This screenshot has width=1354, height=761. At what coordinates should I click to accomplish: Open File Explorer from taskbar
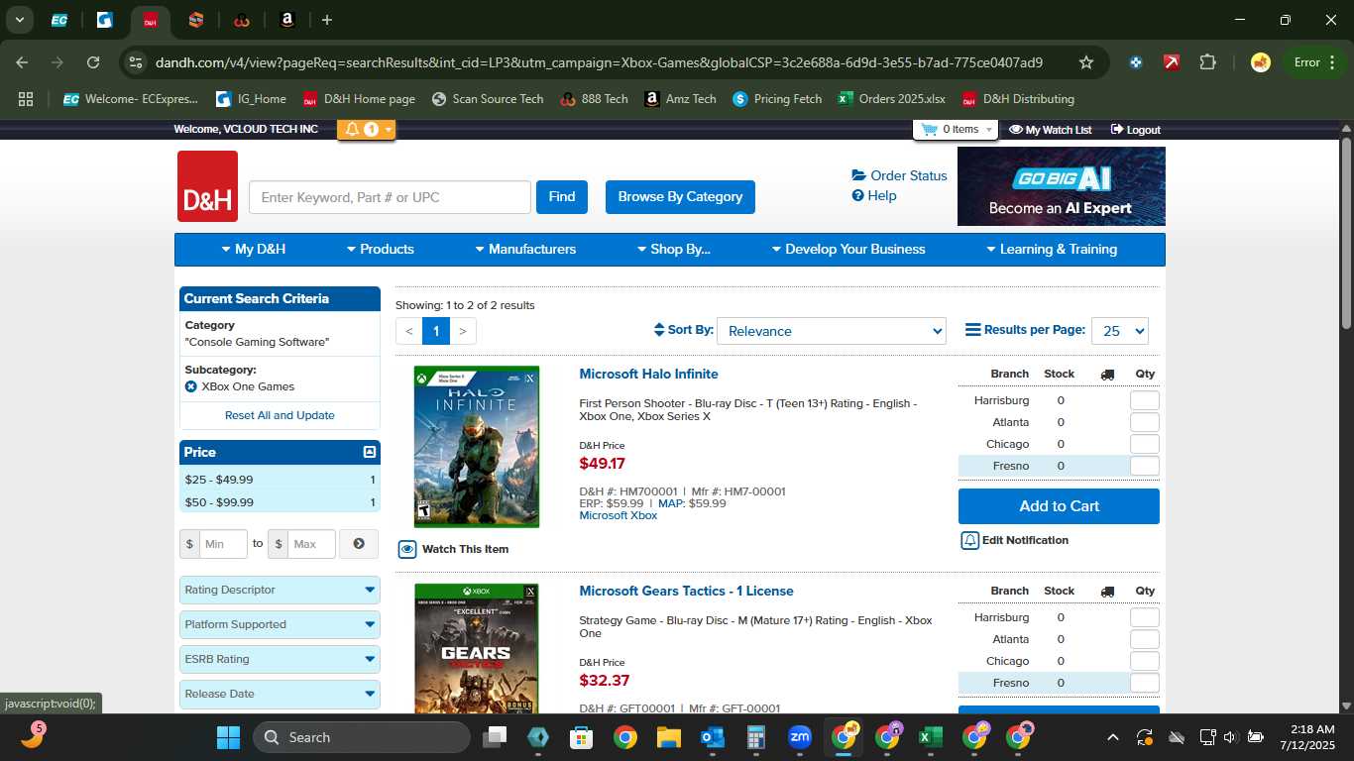(x=668, y=737)
